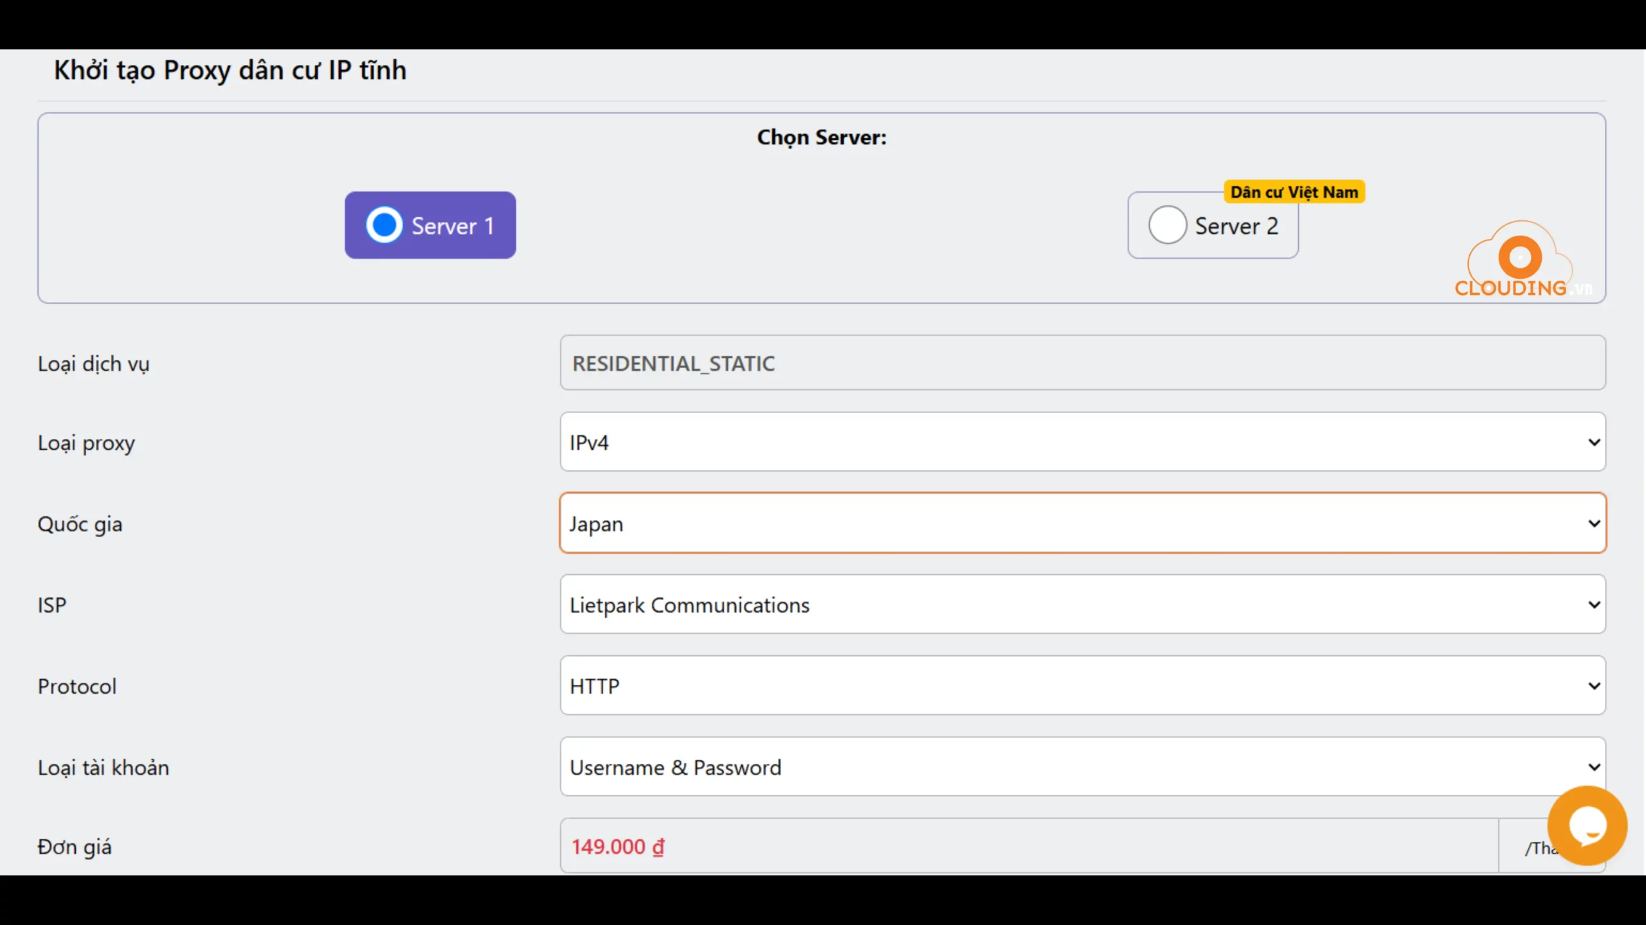Image resolution: width=1646 pixels, height=925 pixels.
Task: Click the chevron arrow in ISP field
Action: click(x=1594, y=604)
